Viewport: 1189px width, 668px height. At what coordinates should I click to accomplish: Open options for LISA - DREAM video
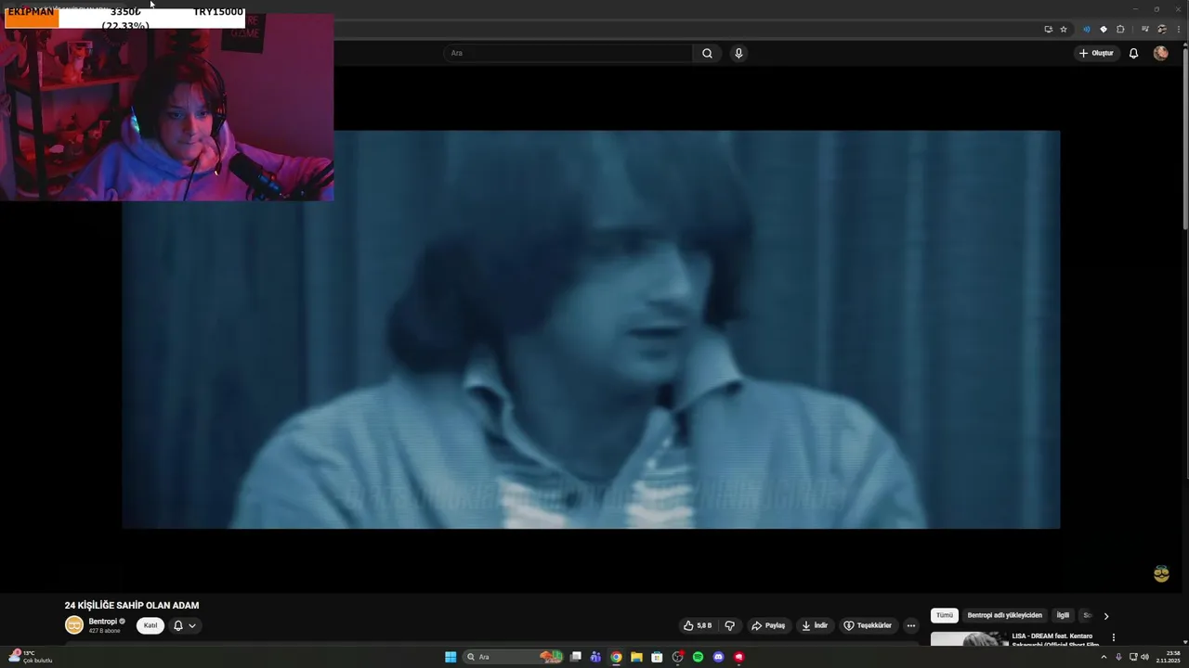tap(1113, 637)
